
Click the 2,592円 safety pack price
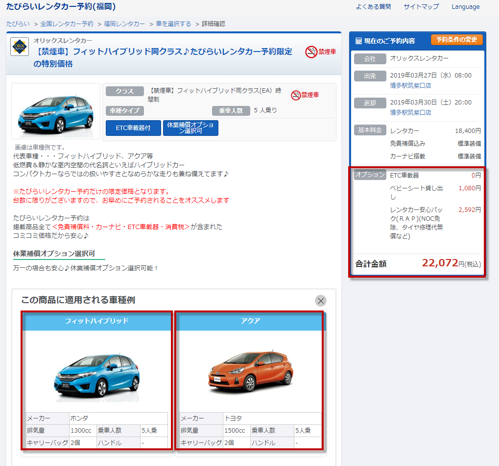click(x=470, y=210)
